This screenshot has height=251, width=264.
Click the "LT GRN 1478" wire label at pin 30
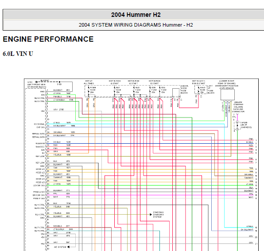point(62,184)
